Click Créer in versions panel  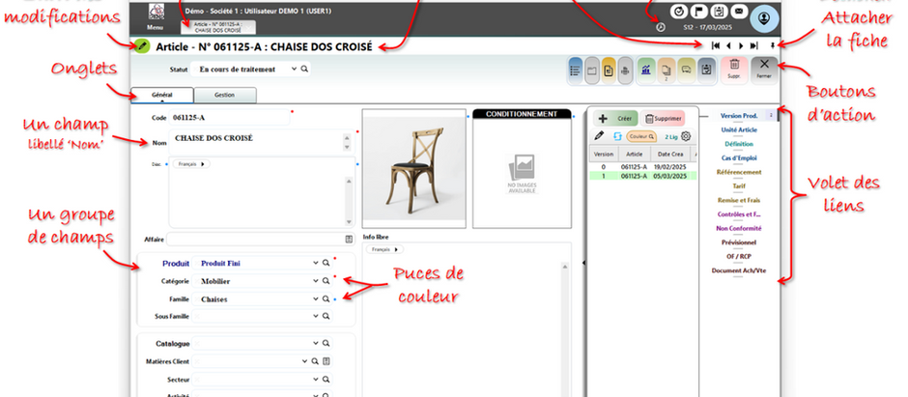615,119
